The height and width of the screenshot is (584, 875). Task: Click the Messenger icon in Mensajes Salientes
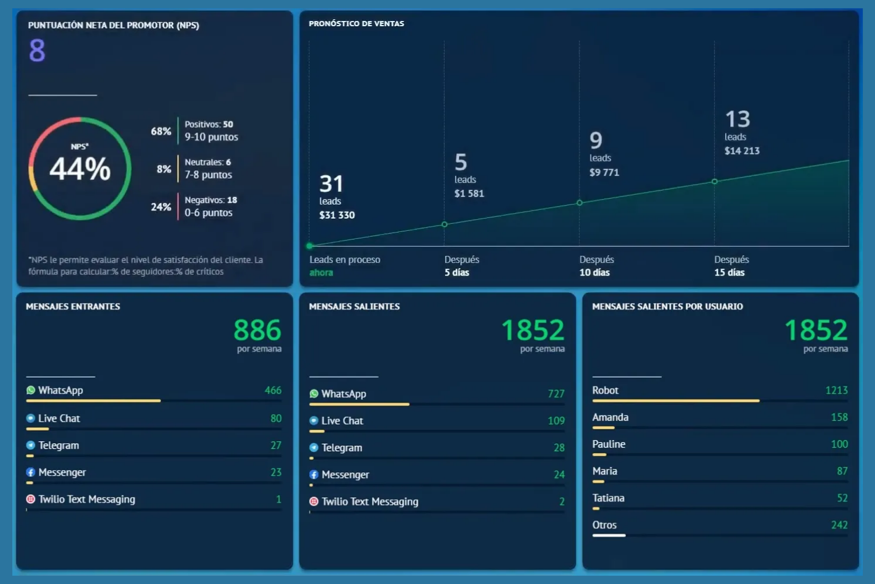(314, 474)
